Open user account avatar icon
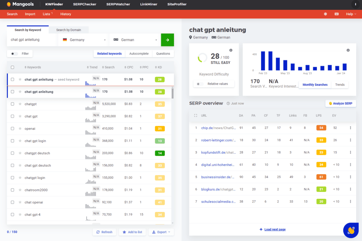The height and width of the screenshot is (241, 362). click(355, 4)
